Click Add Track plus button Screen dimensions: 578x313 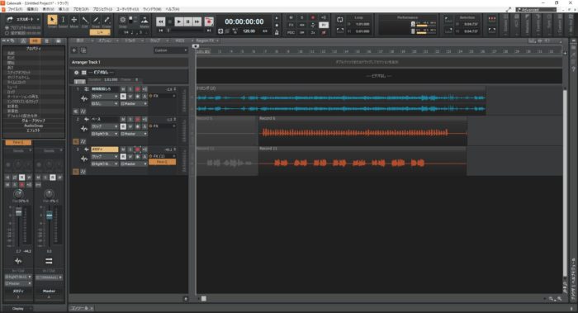(74, 50)
